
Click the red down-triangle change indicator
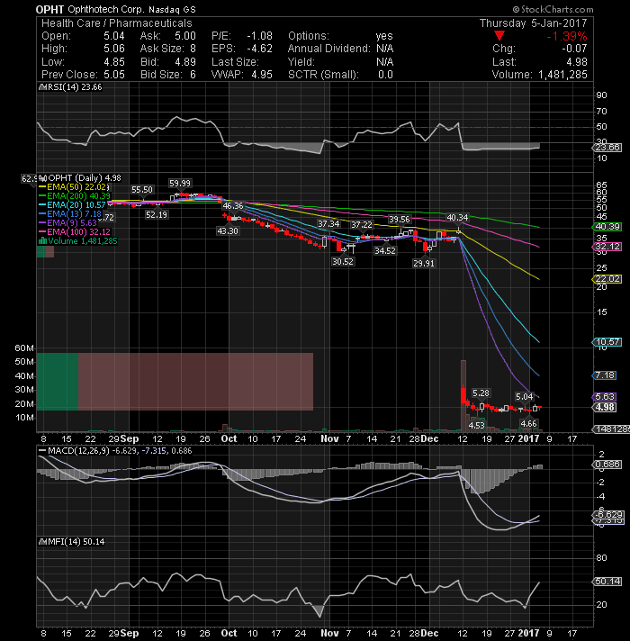499,36
